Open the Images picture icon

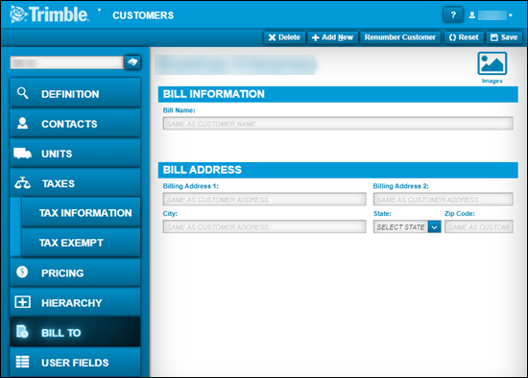pyautogui.click(x=492, y=63)
